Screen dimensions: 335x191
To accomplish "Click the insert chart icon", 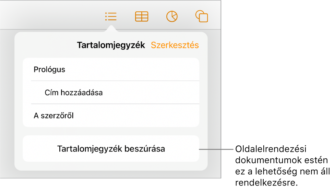I will (172, 17).
